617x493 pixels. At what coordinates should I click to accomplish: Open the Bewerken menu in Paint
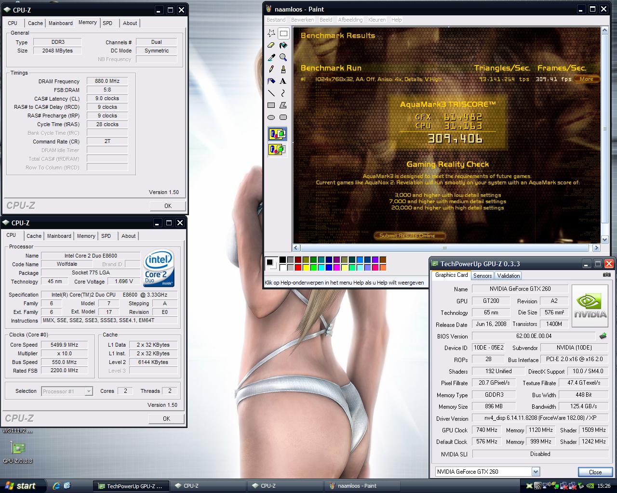303,20
